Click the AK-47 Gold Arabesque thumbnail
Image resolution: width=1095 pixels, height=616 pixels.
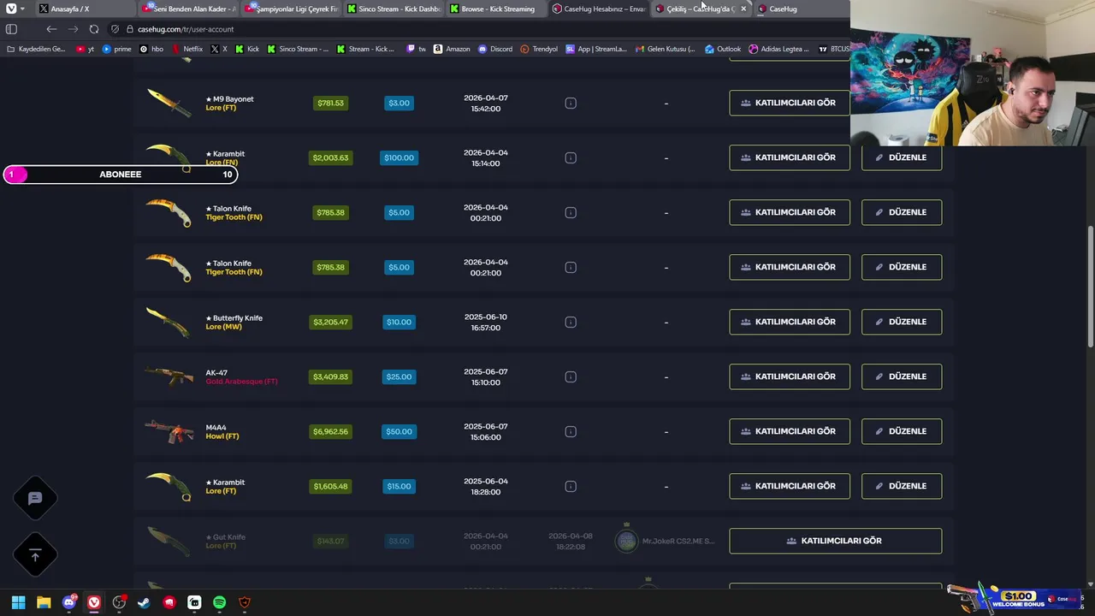(x=169, y=376)
